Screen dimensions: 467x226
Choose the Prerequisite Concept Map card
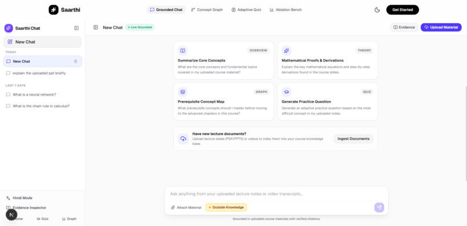pyautogui.click(x=224, y=102)
